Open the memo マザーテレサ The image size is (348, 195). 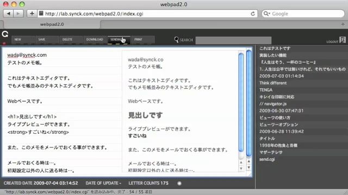click(x=271, y=153)
